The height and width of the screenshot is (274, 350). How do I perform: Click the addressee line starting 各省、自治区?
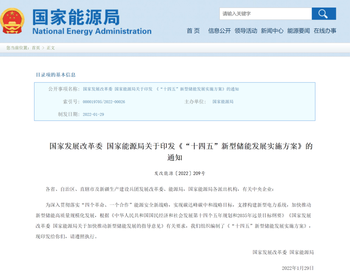(x=160, y=189)
